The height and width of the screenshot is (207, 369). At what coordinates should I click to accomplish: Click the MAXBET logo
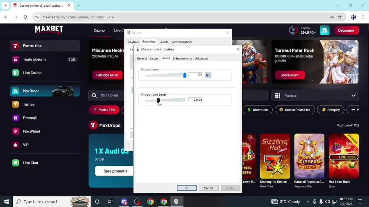49,30
